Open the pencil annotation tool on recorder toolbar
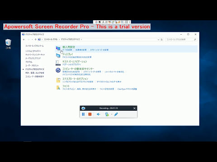 tap(116, 114)
